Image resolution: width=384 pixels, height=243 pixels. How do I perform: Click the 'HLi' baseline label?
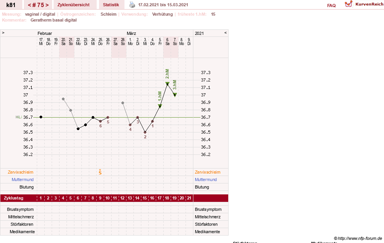(x=19, y=117)
